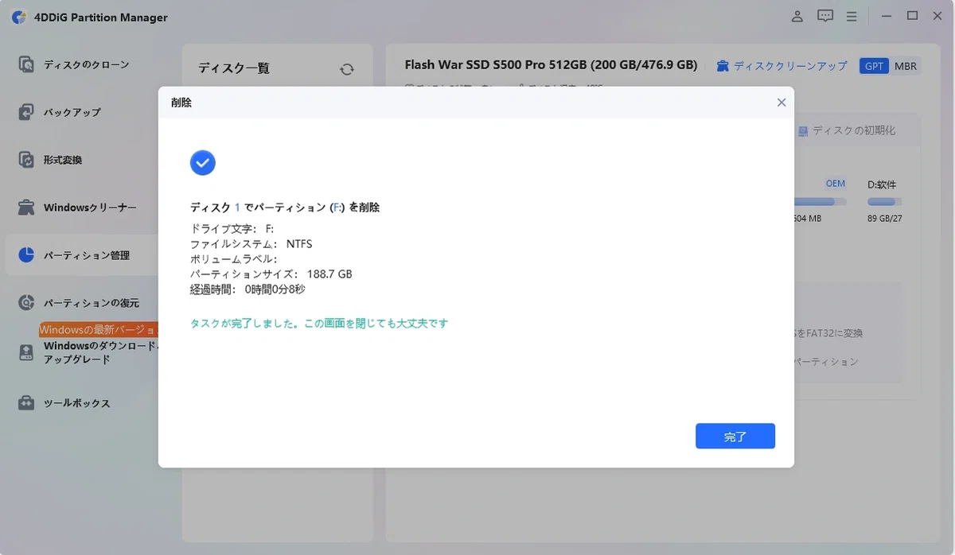Image resolution: width=955 pixels, height=555 pixels.
Task: Click the Windowsの最新バージョン orange badge
Action: coord(99,329)
